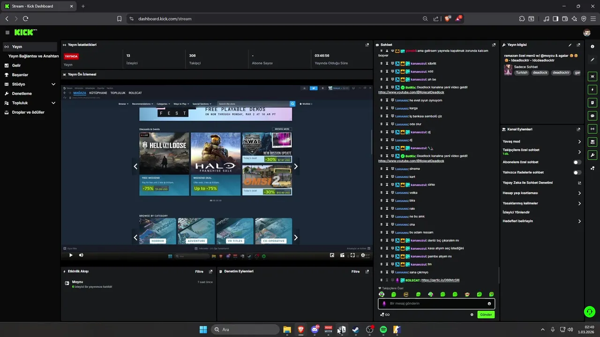The height and width of the screenshot is (337, 600).
Task: Pop out the Denetim Eylemleri panel
Action: coord(367,271)
